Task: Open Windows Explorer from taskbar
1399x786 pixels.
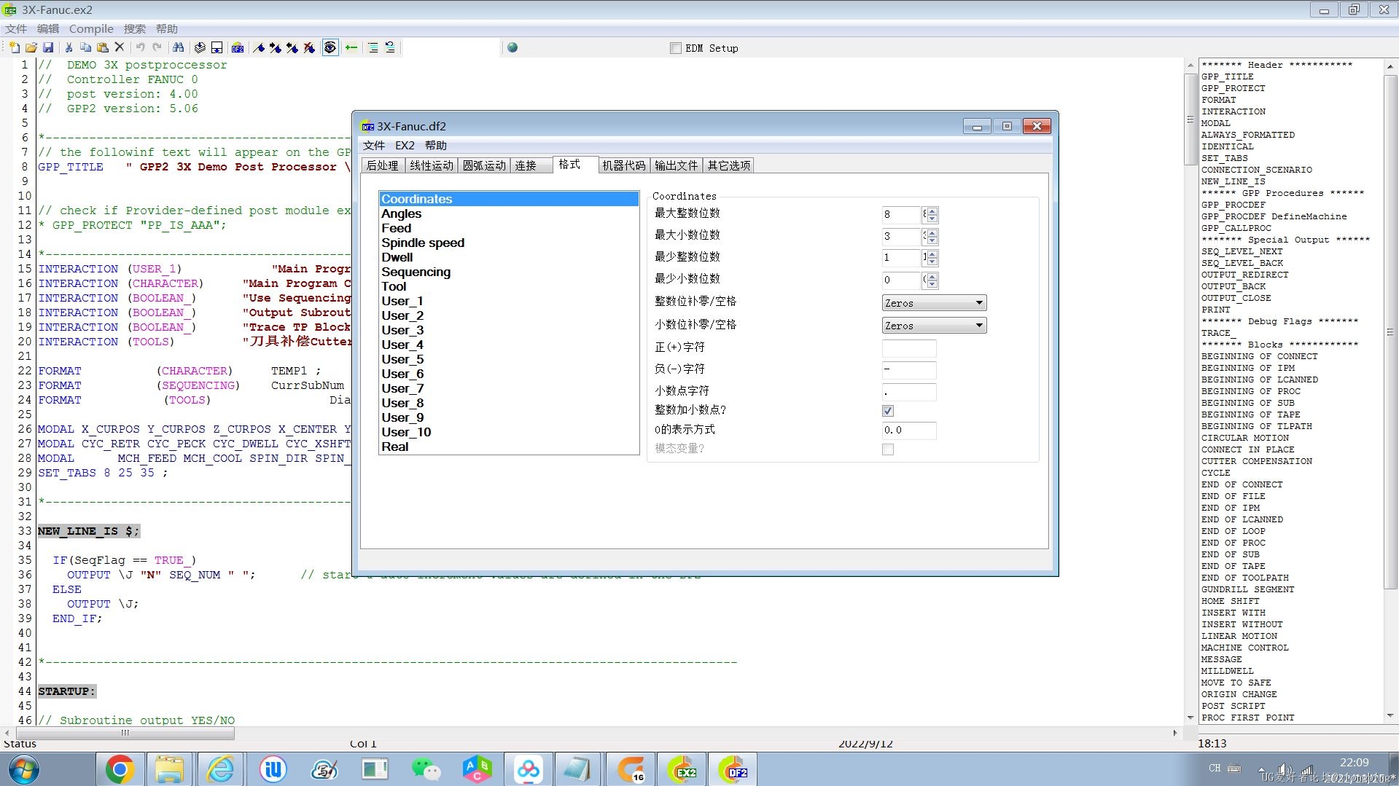Action: 170,769
